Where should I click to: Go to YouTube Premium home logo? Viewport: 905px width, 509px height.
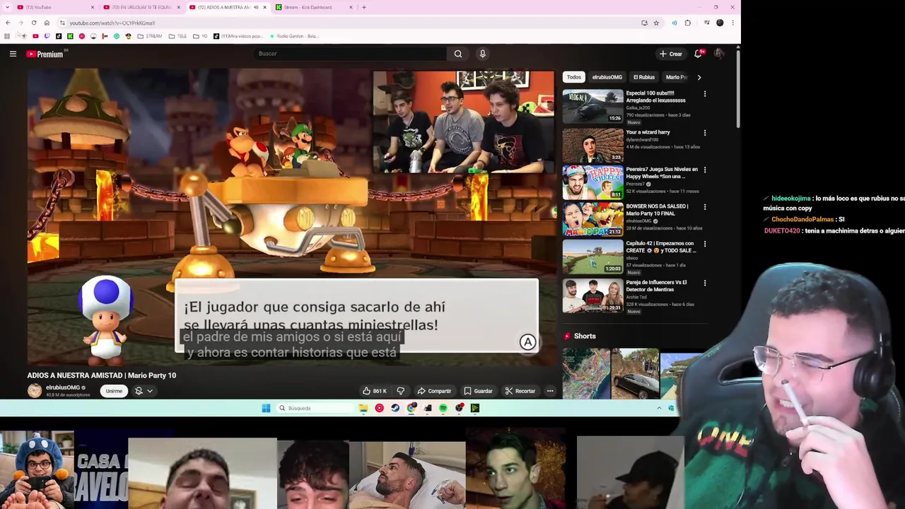pos(46,54)
